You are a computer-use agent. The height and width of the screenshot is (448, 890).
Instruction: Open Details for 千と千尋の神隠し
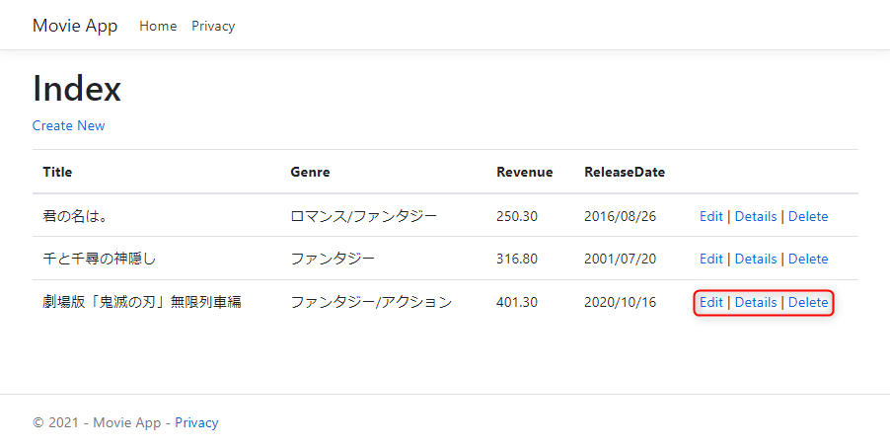tap(756, 259)
